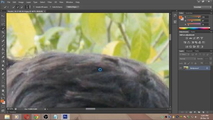Viewport: 213px width, 120px height.
Task: Open the layer Fill dropdown arrow
Action: [211, 63]
